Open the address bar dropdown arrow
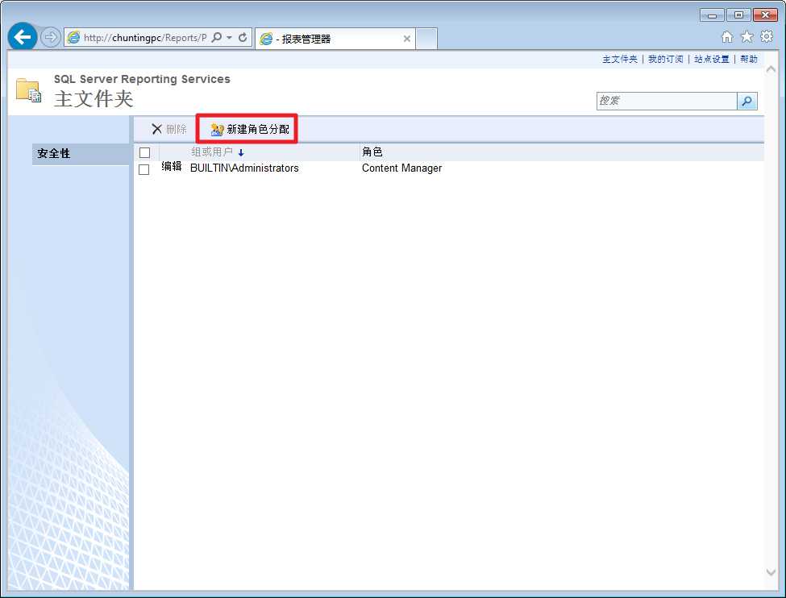This screenshot has height=598, width=786. coord(229,38)
